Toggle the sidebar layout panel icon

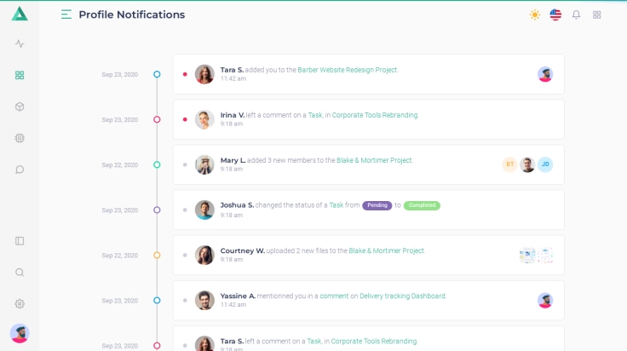click(20, 241)
